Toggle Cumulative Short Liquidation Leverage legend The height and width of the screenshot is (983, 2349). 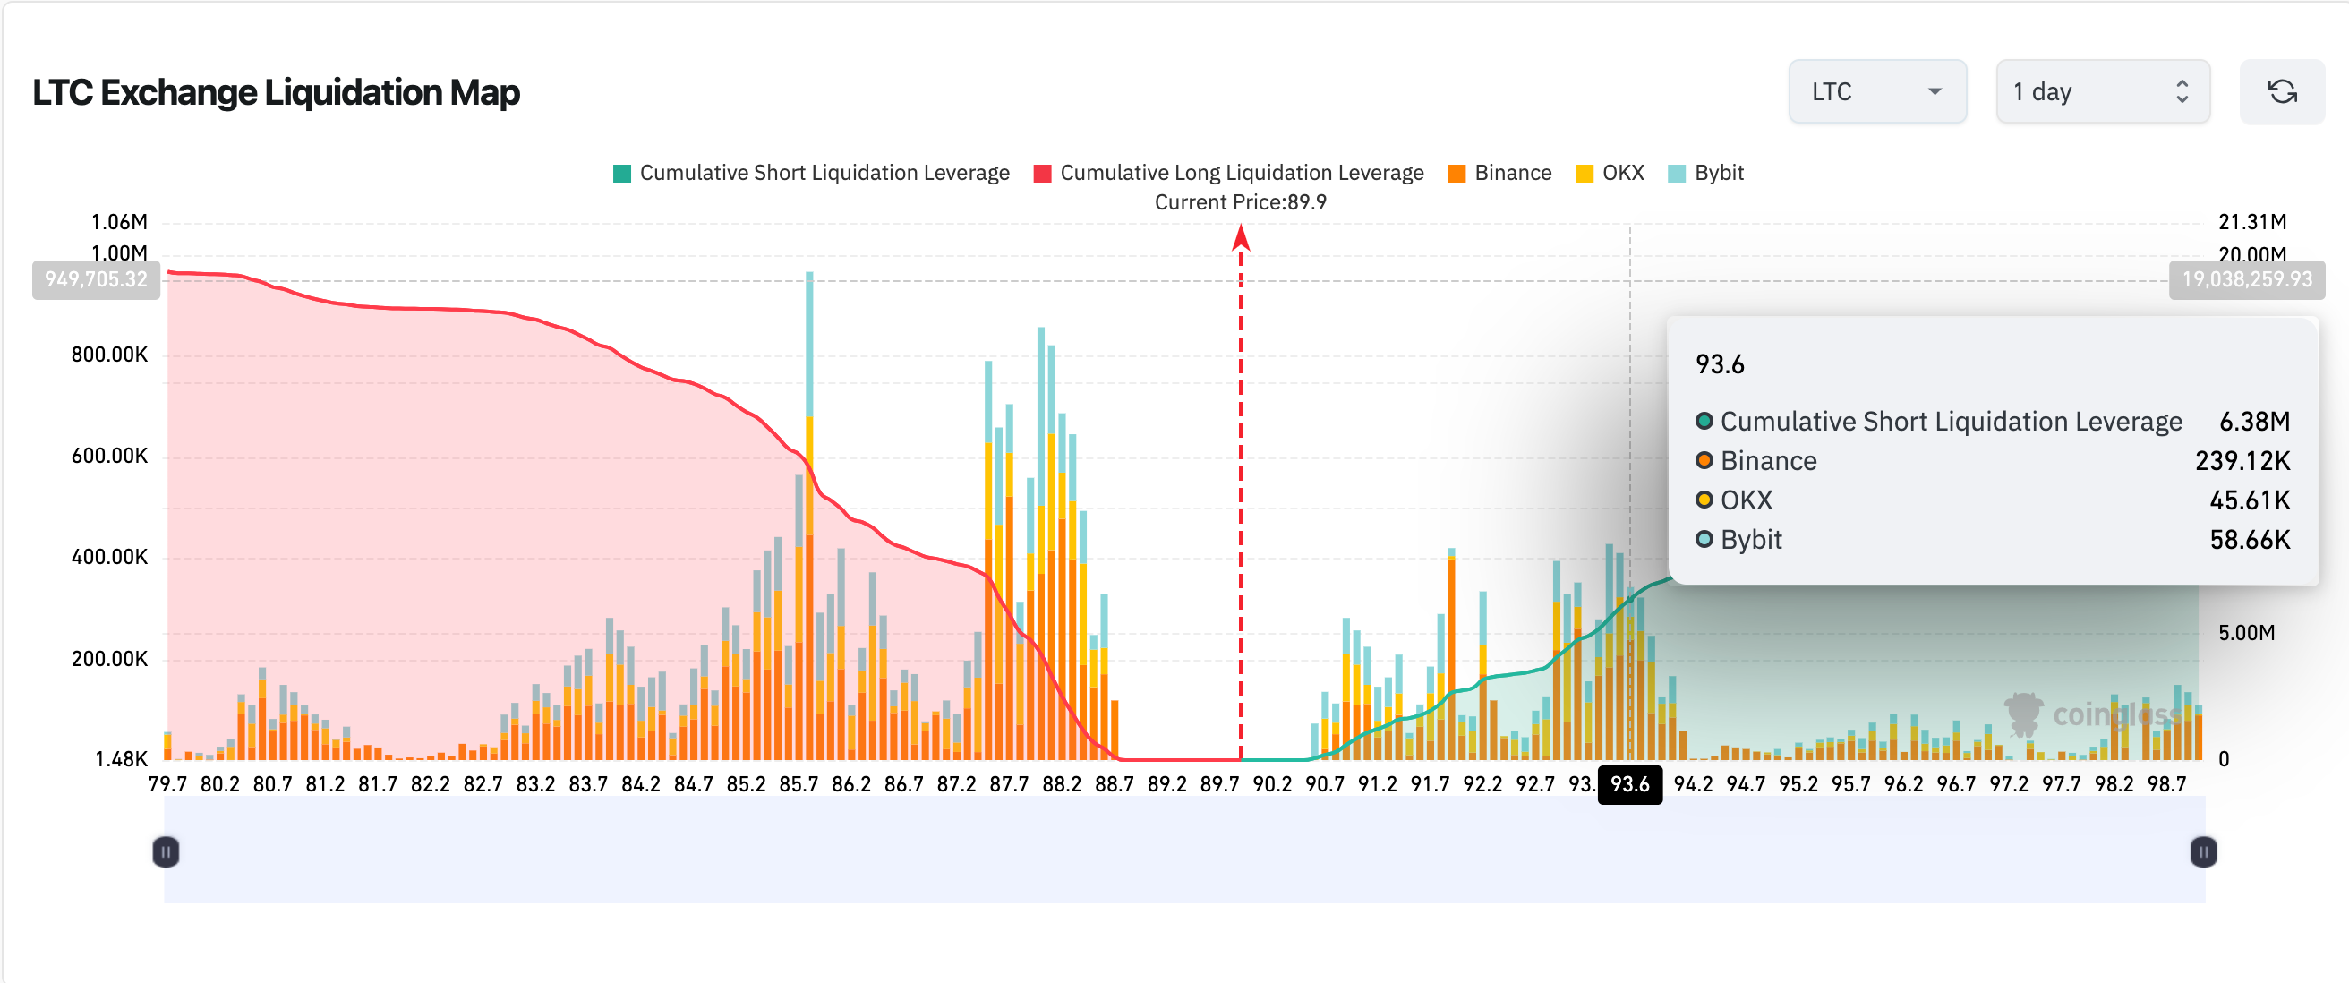824,174
